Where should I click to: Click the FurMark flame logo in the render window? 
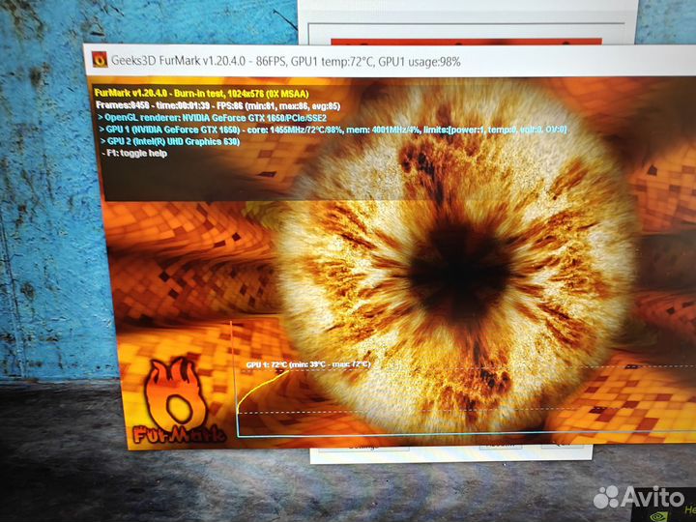(x=178, y=400)
